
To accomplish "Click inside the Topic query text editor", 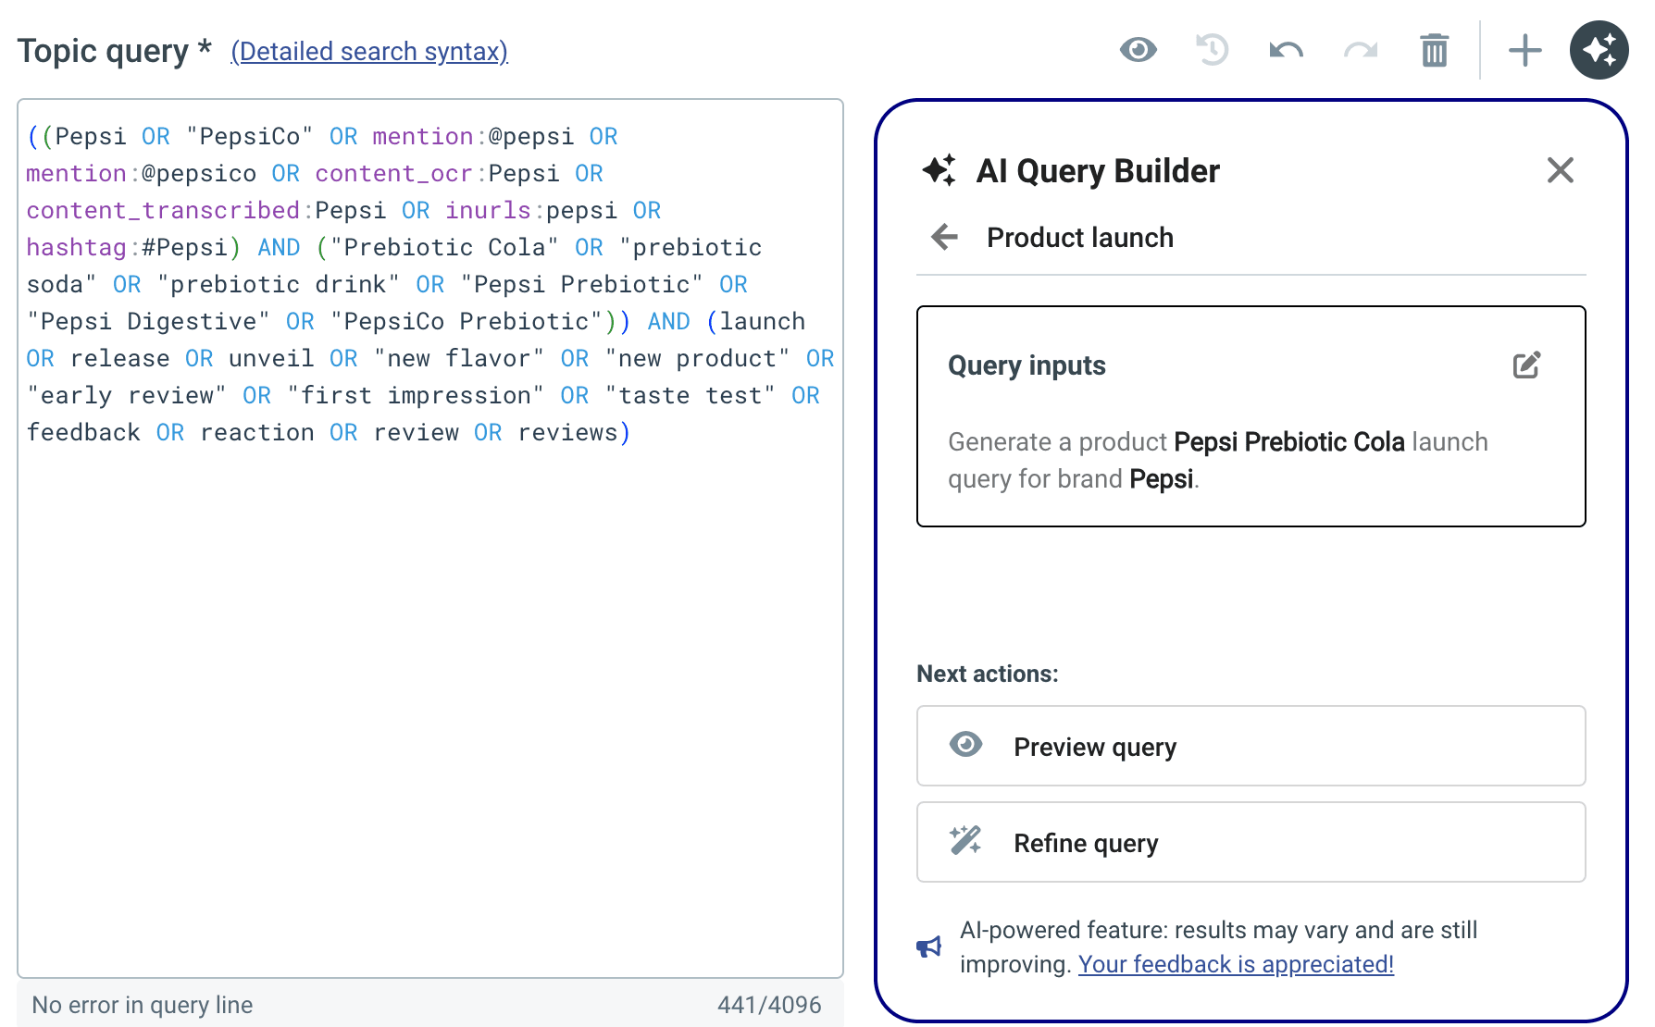I will click(429, 694).
